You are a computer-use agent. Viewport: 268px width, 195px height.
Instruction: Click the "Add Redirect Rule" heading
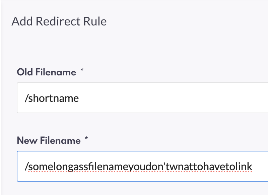coord(59,21)
